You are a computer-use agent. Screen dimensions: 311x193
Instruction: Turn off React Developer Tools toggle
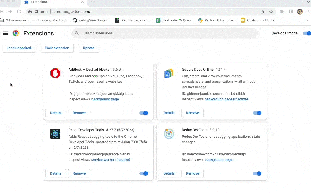coord(144,173)
